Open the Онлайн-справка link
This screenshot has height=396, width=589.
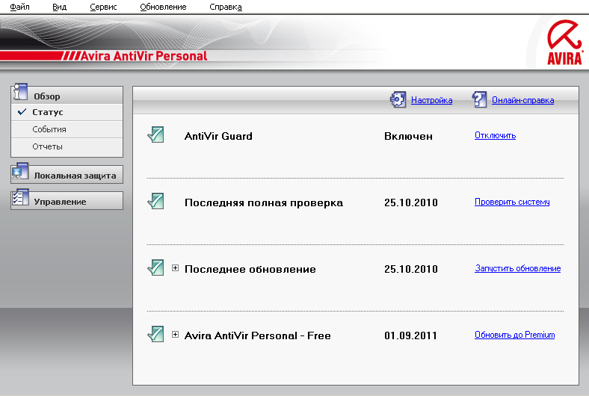pos(523,100)
